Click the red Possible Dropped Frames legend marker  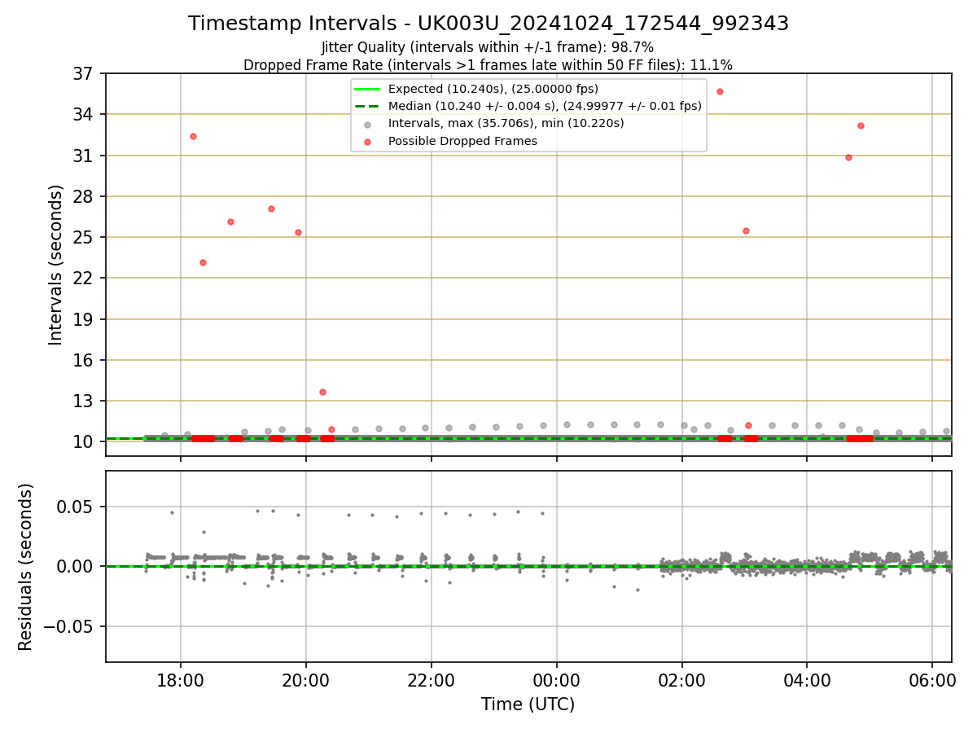(x=368, y=141)
